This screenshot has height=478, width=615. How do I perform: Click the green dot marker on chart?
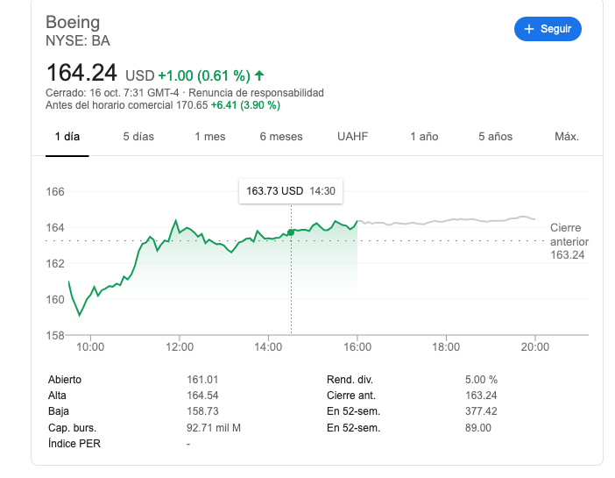(291, 232)
